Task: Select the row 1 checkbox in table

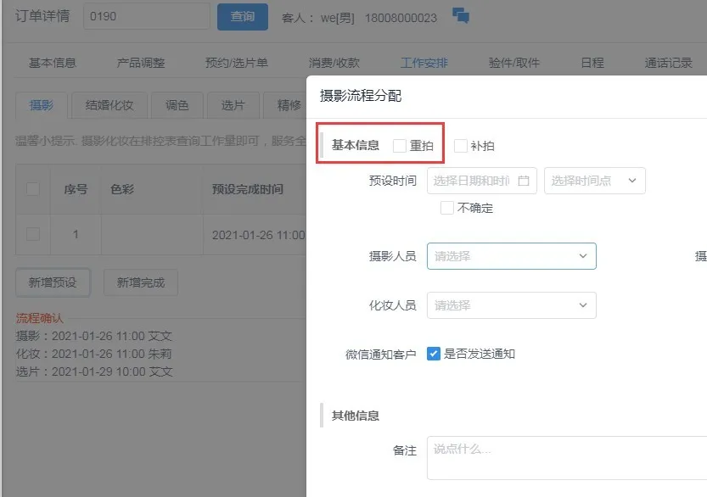Action: [33, 234]
